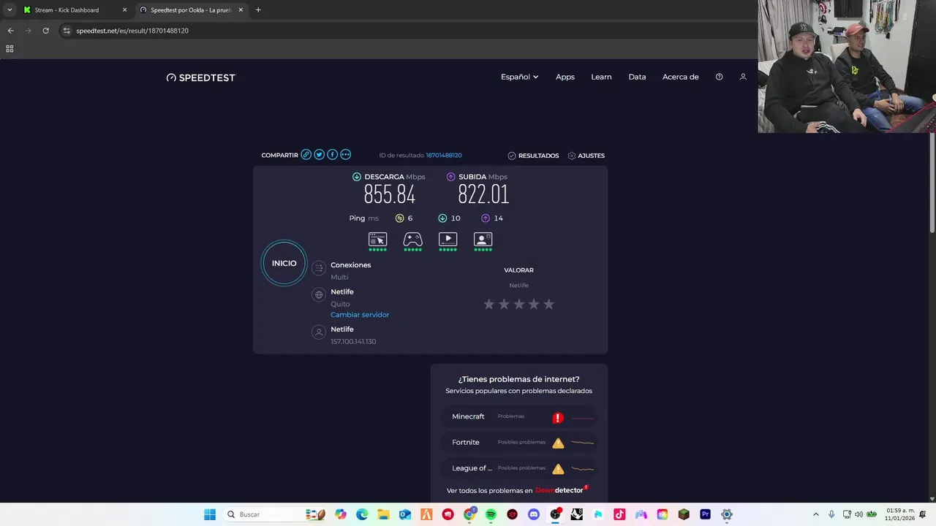Rate Netlife one star
Image resolution: width=936 pixels, height=526 pixels.
point(489,304)
